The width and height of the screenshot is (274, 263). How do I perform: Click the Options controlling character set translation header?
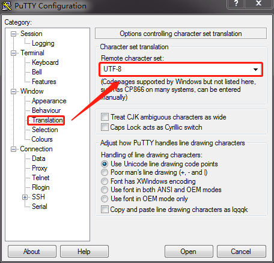[181, 34]
